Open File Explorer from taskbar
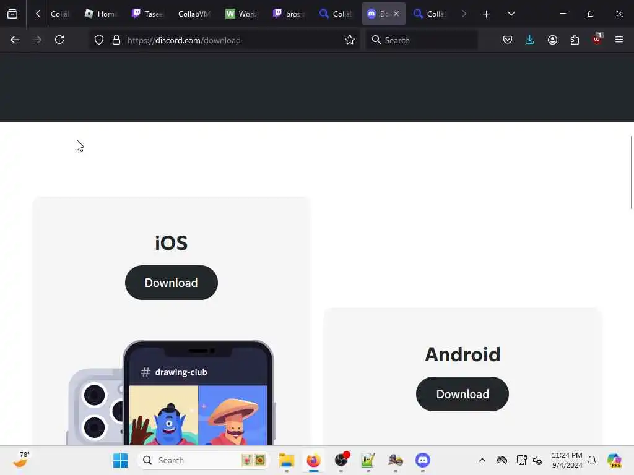Viewport: 634px width, 475px height. click(286, 460)
